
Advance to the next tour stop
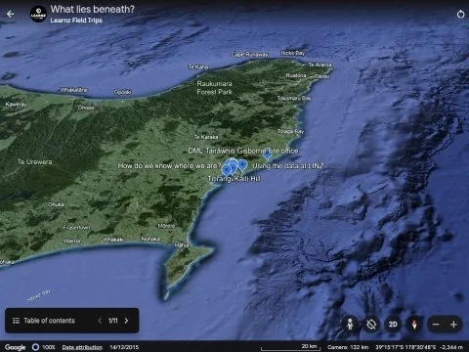(126, 321)
